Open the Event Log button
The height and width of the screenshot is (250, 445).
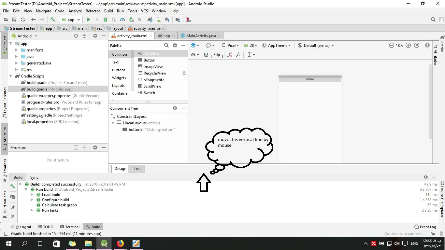click(425, 227)
